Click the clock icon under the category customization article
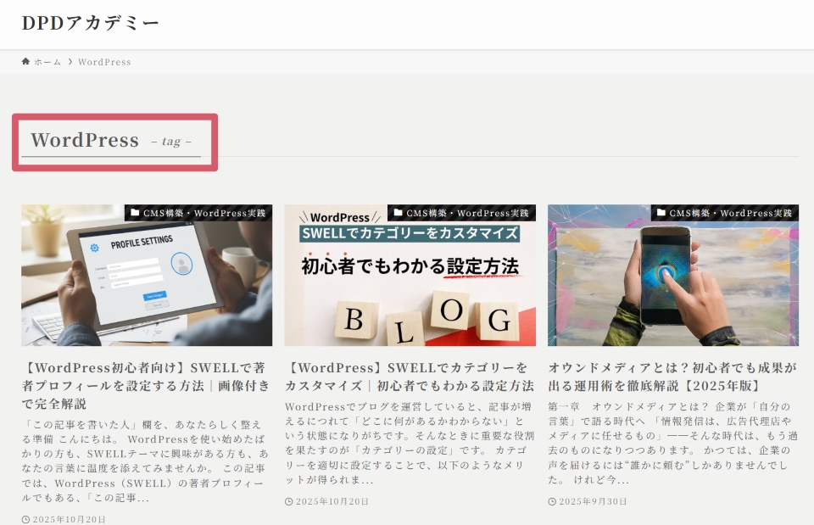This screenshot has height=525, width=814. tap(289, 501)
